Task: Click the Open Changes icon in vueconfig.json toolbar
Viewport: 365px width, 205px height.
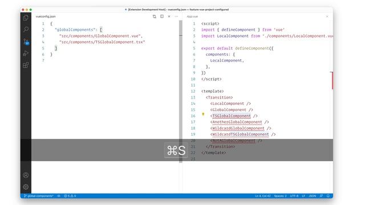Action: click(x=155, y=17)
